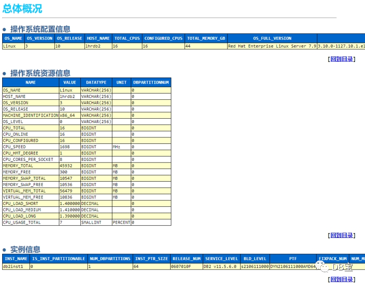365x283 pixels.
Task: Click the VALUE column header
Action: click(70, 82)
